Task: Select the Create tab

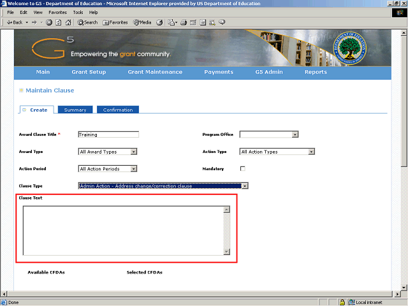Action: pos(37,110)
